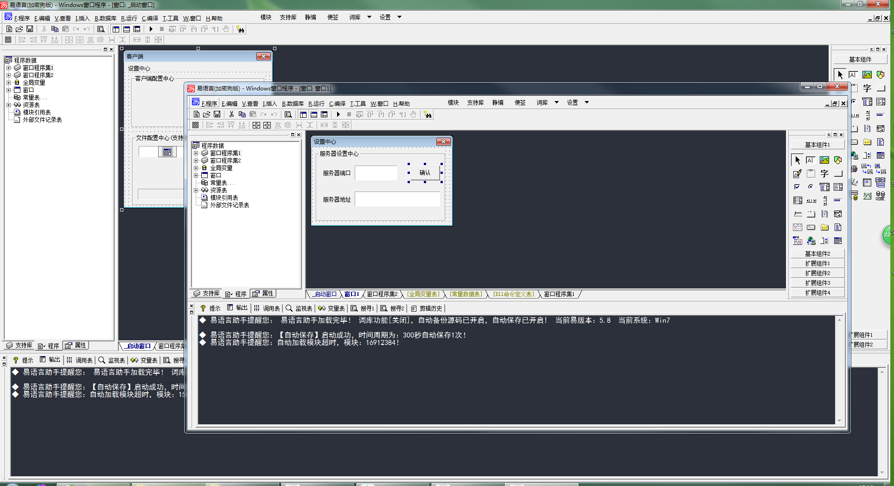This screenshot has height=486, width=894.
Task: Select the edit box (AI) component in the 基本组件1 palette
Action: (x=811, y=160)
